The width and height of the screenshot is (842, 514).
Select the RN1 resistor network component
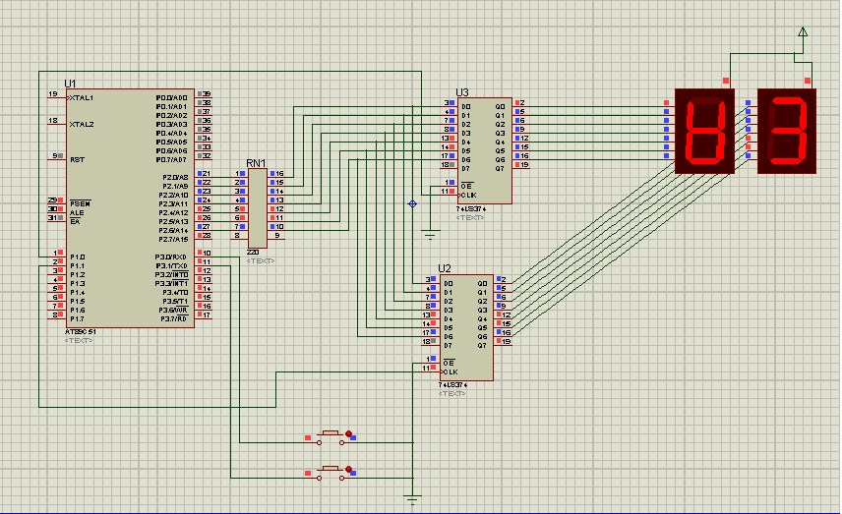[x=256, y=207]
